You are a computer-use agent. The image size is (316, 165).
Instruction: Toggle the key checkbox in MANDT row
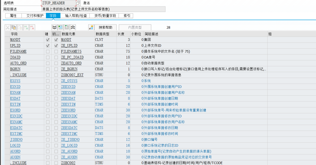tap(48, 40)
